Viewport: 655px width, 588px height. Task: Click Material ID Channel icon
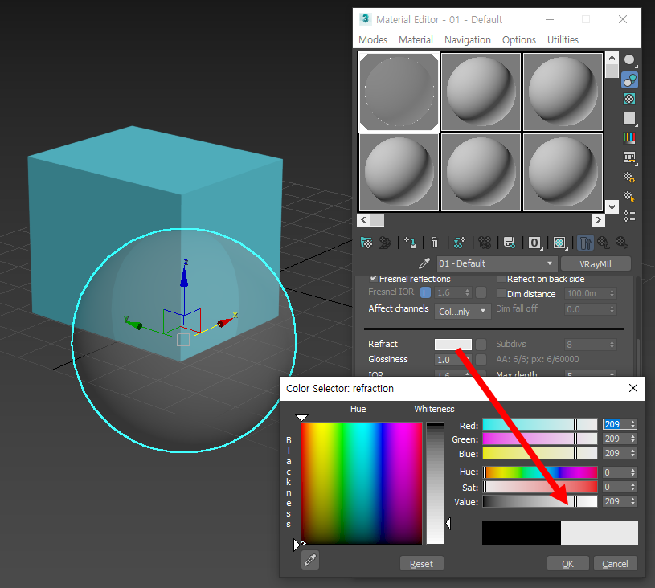click(x=534, y=243)
